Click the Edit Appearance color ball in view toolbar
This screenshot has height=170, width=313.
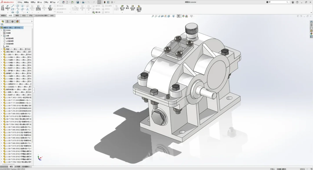183,16
